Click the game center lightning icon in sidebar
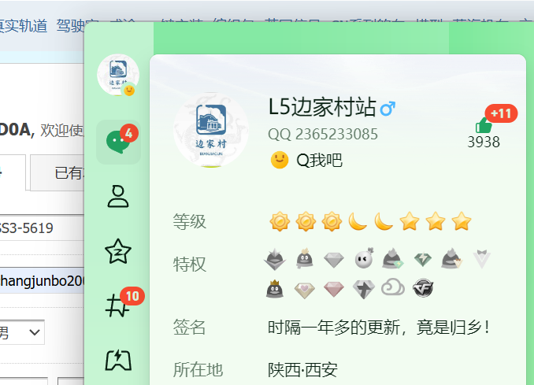The height and width of the screenshot is (385, 534). coord(118,361)
